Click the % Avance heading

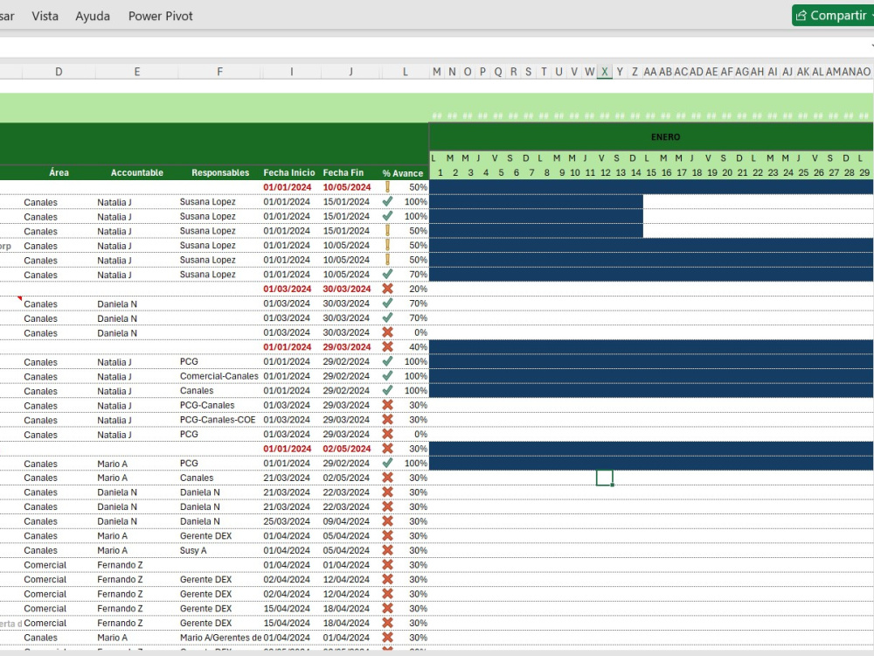coord(403,173)
